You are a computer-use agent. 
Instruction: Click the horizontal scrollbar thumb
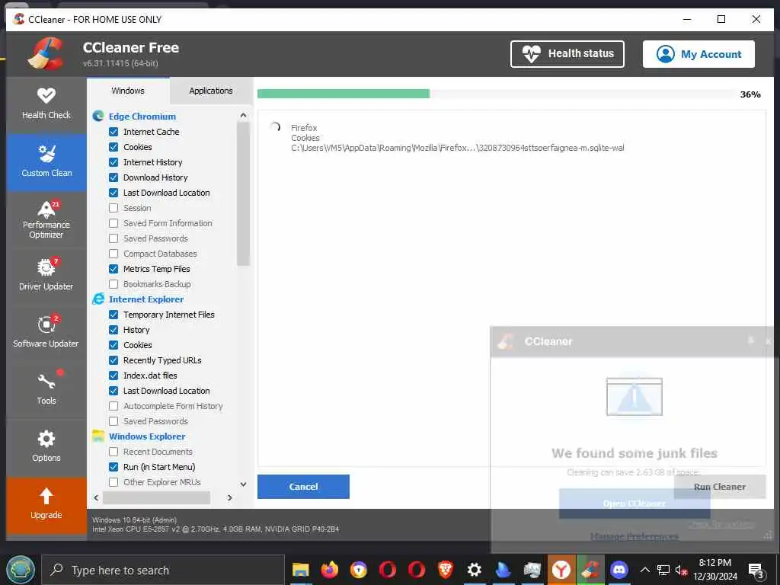pos(156,497)
